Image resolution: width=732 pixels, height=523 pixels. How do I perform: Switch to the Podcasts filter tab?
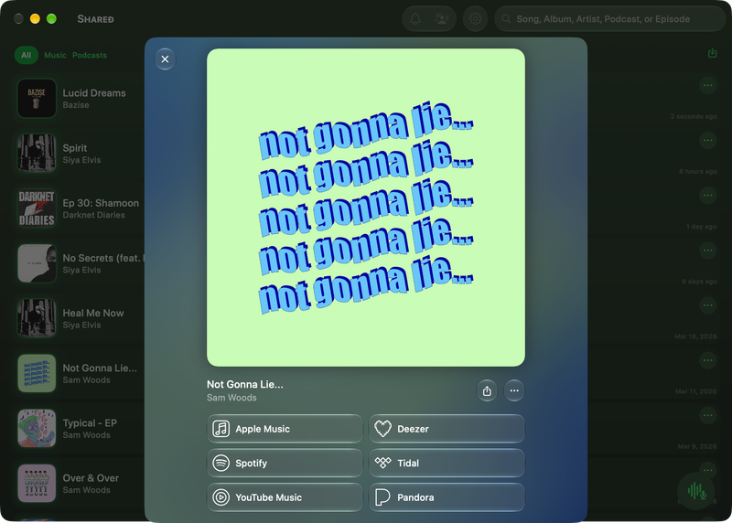pyautogui.click(x=90, y=55)
